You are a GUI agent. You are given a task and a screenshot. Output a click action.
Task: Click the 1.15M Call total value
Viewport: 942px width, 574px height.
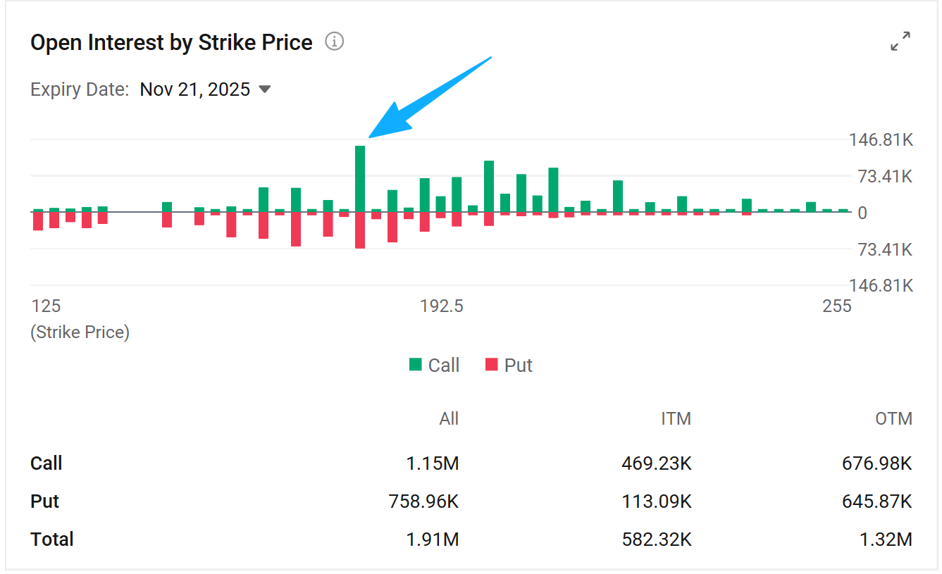433,463
